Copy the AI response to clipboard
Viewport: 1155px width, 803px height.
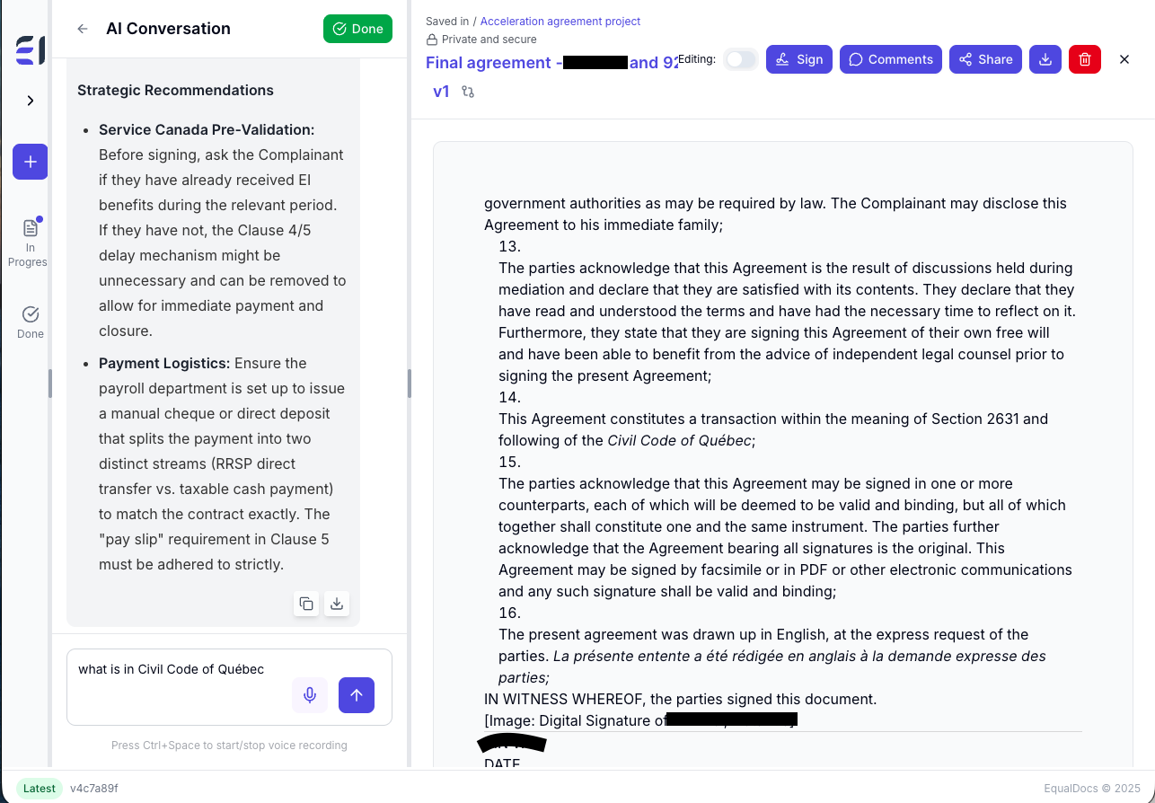coord(306,604)
